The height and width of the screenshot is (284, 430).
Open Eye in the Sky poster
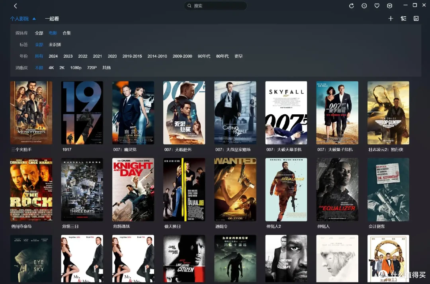31,259
